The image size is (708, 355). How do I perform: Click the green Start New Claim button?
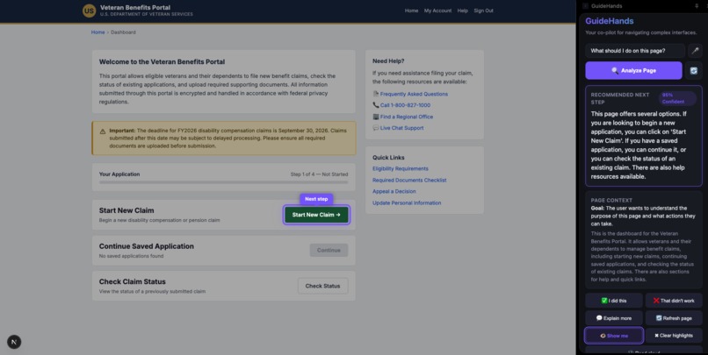click(316, 215)
